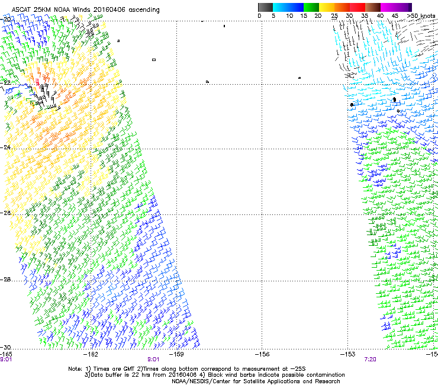The width and height of the screenshot is (438, 385).
Task: Select the '-28' latitude axis label
Action: (x=5, y=280)
